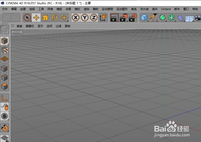Open the 创建 menu
This screenshot has height=142, width=201.
[x=23, y=9]
